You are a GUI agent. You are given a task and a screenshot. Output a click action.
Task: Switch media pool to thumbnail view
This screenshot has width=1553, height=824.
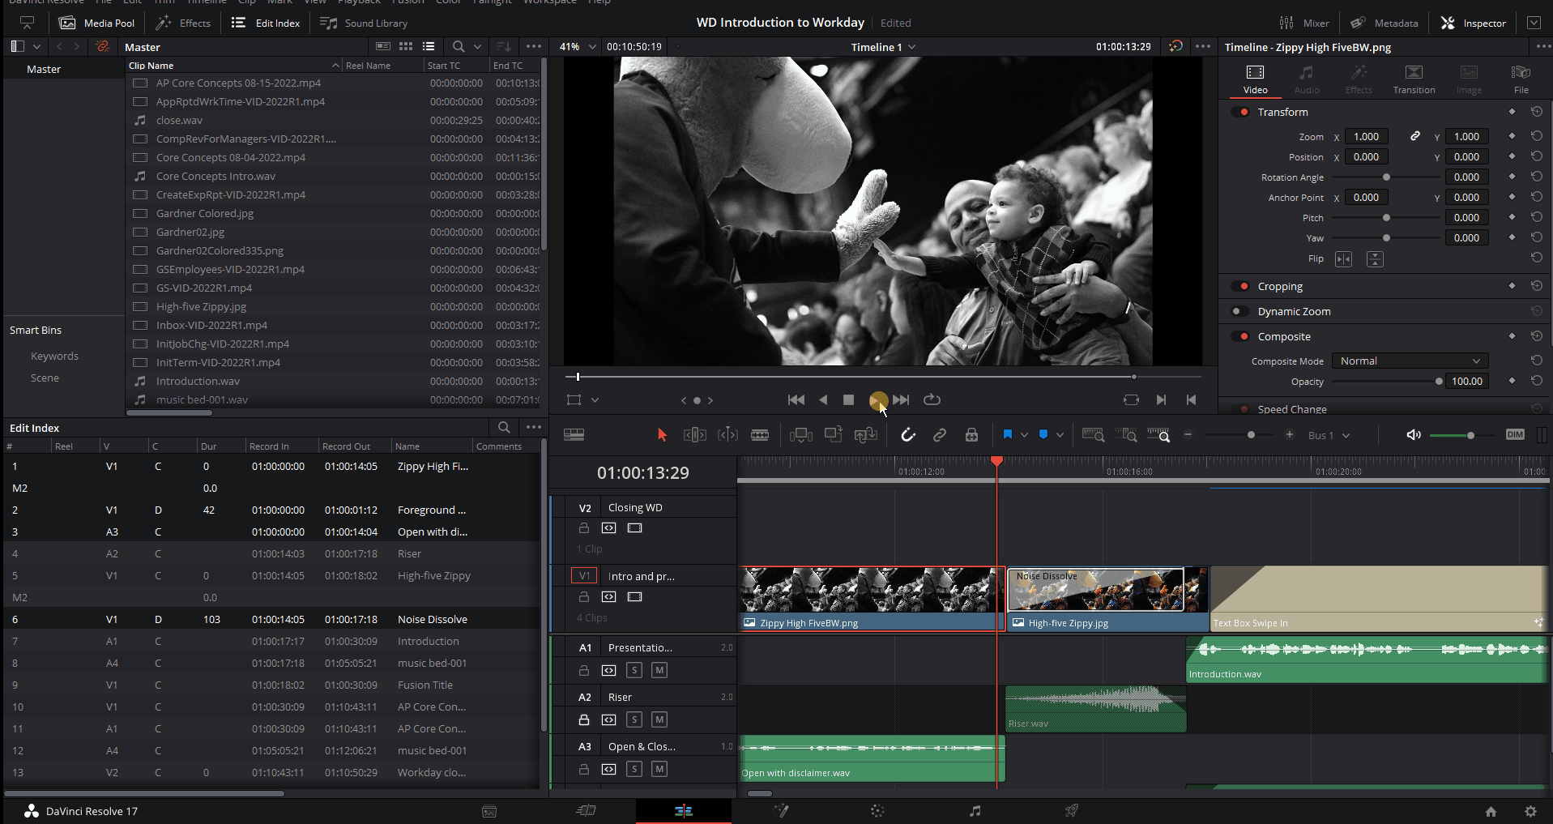[x=406, y=47]
